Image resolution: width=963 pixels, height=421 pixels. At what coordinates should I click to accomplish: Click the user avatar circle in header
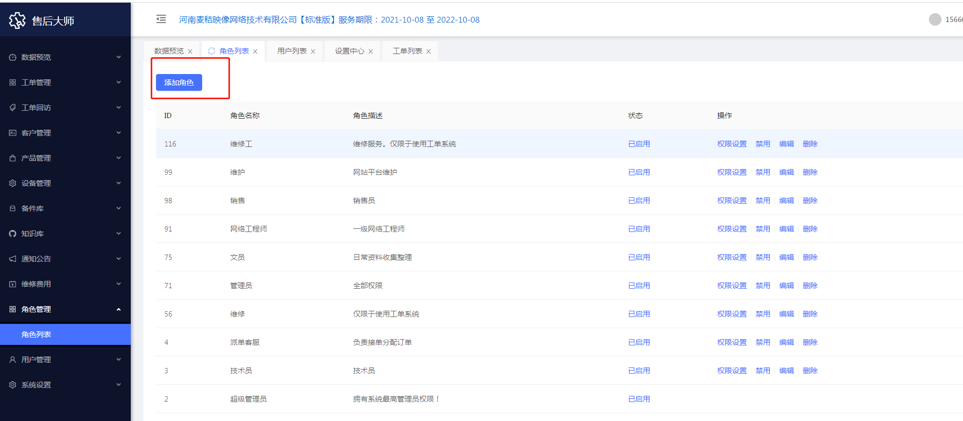[x=935, y=19]
